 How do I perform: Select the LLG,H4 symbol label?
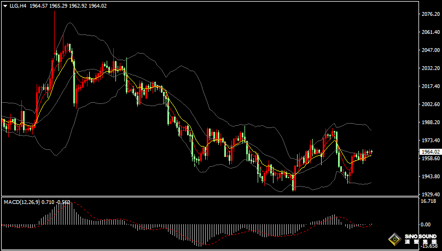tap(18, 5)
